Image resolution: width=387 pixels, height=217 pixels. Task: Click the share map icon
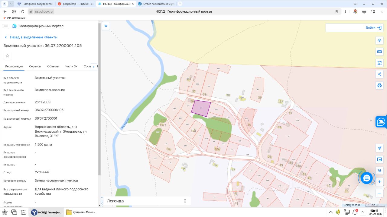[x=379, y=74]
